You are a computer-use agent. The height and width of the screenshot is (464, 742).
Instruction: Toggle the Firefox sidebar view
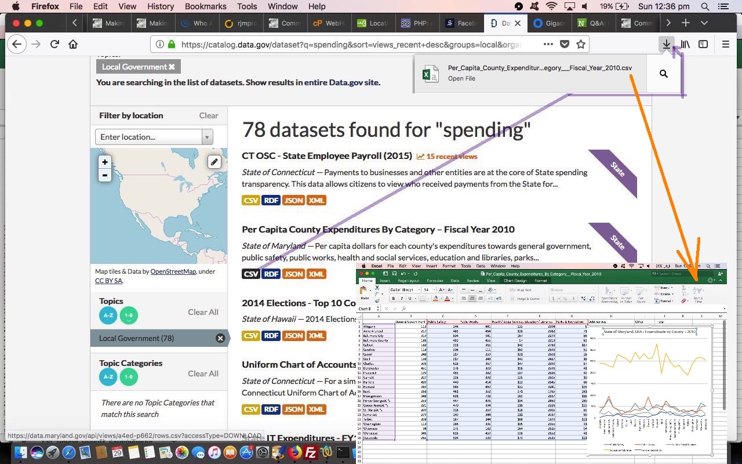pyautogui.click(x=703, y=44)
